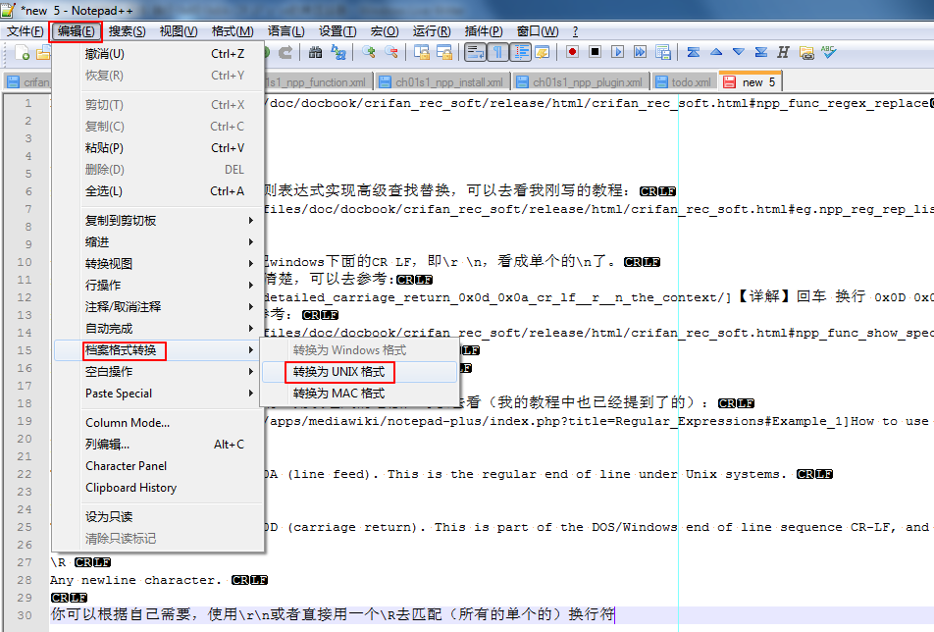The height and width of the screenshot is (632, 934).
Task: Toggle Show All Characters pilcrow button
Action: 497,52
